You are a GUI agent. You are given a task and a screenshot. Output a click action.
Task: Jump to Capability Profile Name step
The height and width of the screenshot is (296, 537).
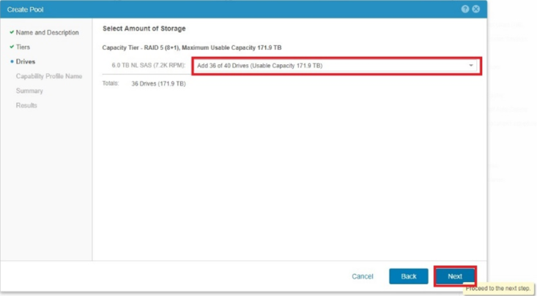pos(48,76)
